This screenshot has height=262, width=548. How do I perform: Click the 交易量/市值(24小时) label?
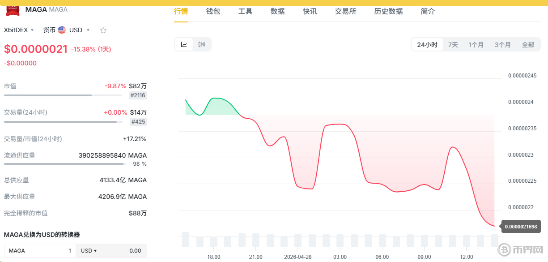(x=33, y=139)
